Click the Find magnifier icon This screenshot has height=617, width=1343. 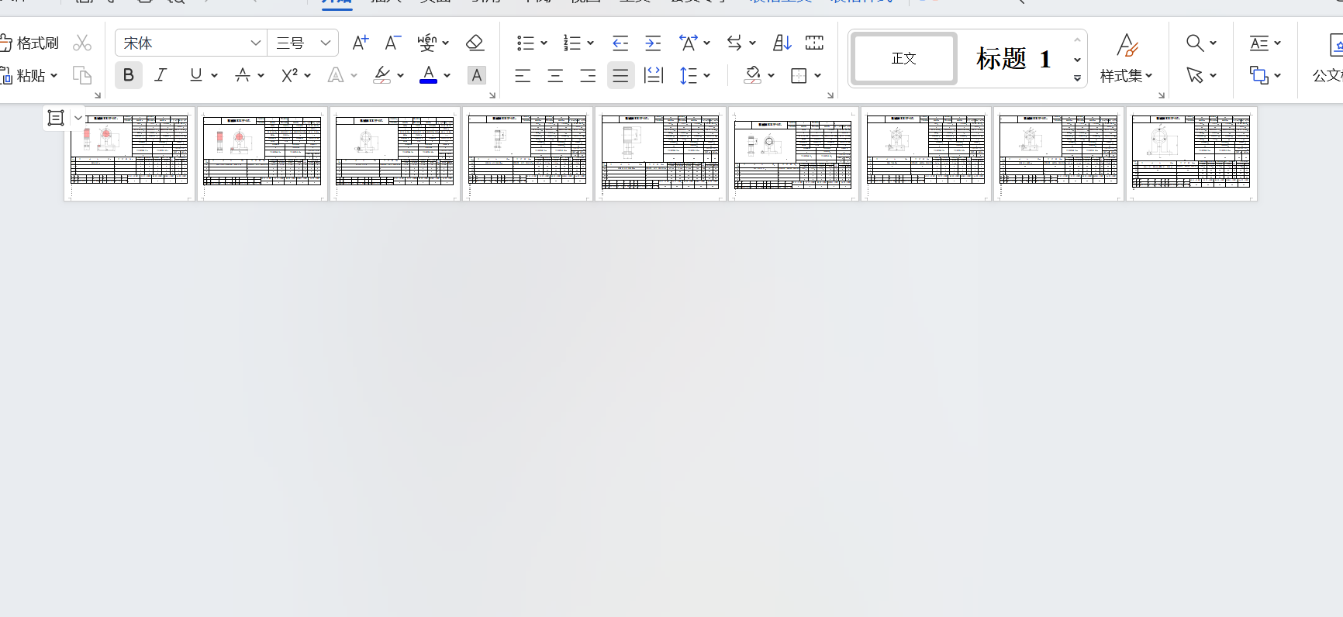tap(1196, 43)
